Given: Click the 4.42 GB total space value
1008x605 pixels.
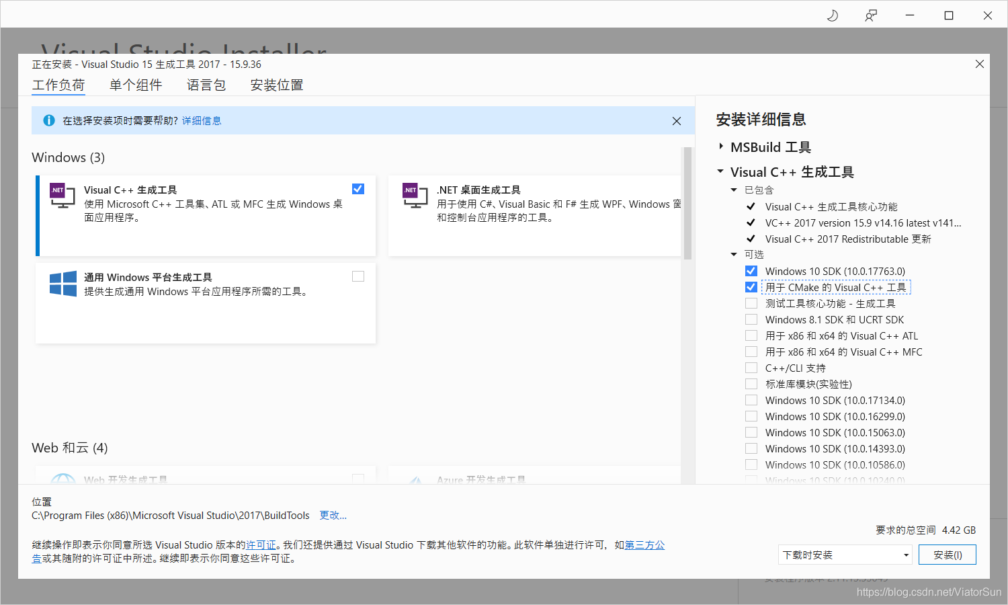Looking at the screenshot, I should [x=959, y=530].
